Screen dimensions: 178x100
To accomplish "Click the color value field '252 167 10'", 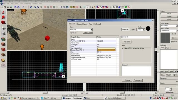I will [135, 37].
